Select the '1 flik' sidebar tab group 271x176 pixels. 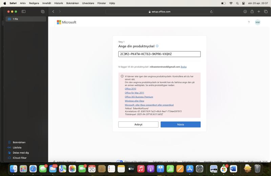(x=26, y=19)
